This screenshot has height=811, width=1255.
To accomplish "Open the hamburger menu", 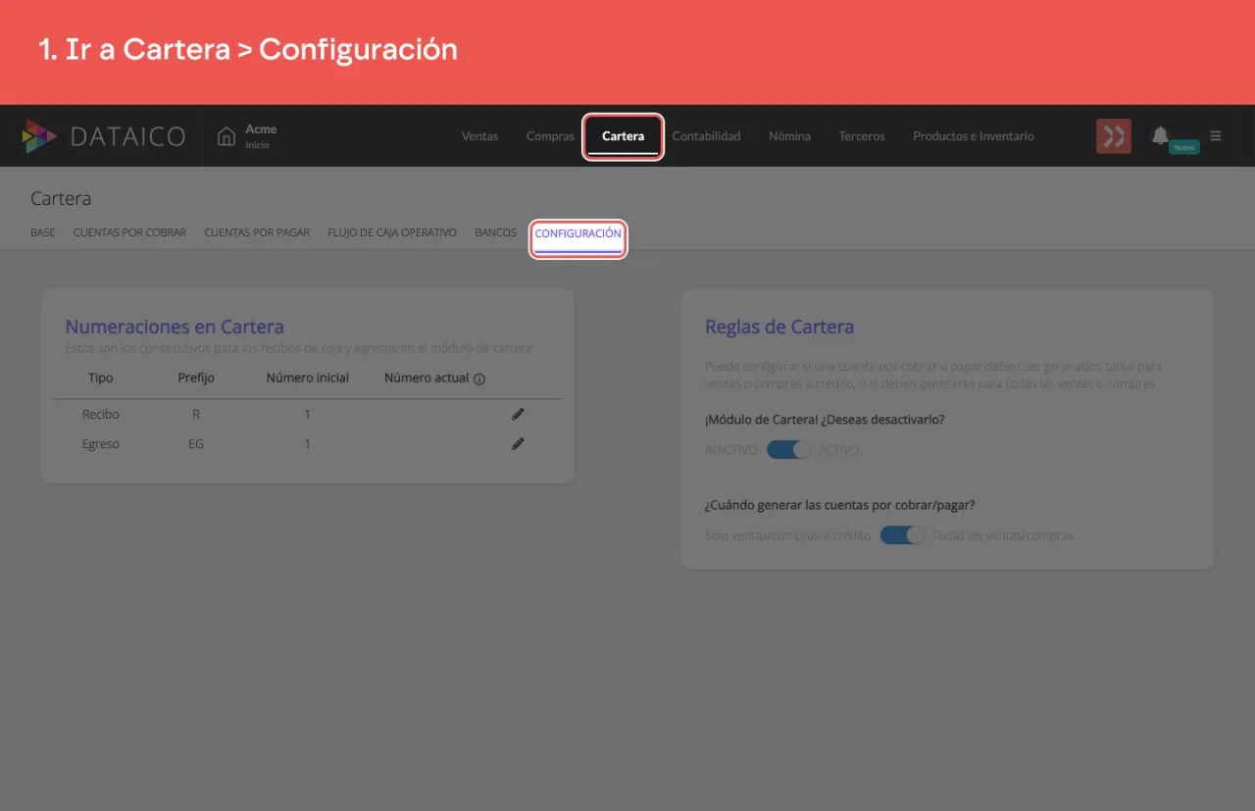I will click(x=1216, y=136).
